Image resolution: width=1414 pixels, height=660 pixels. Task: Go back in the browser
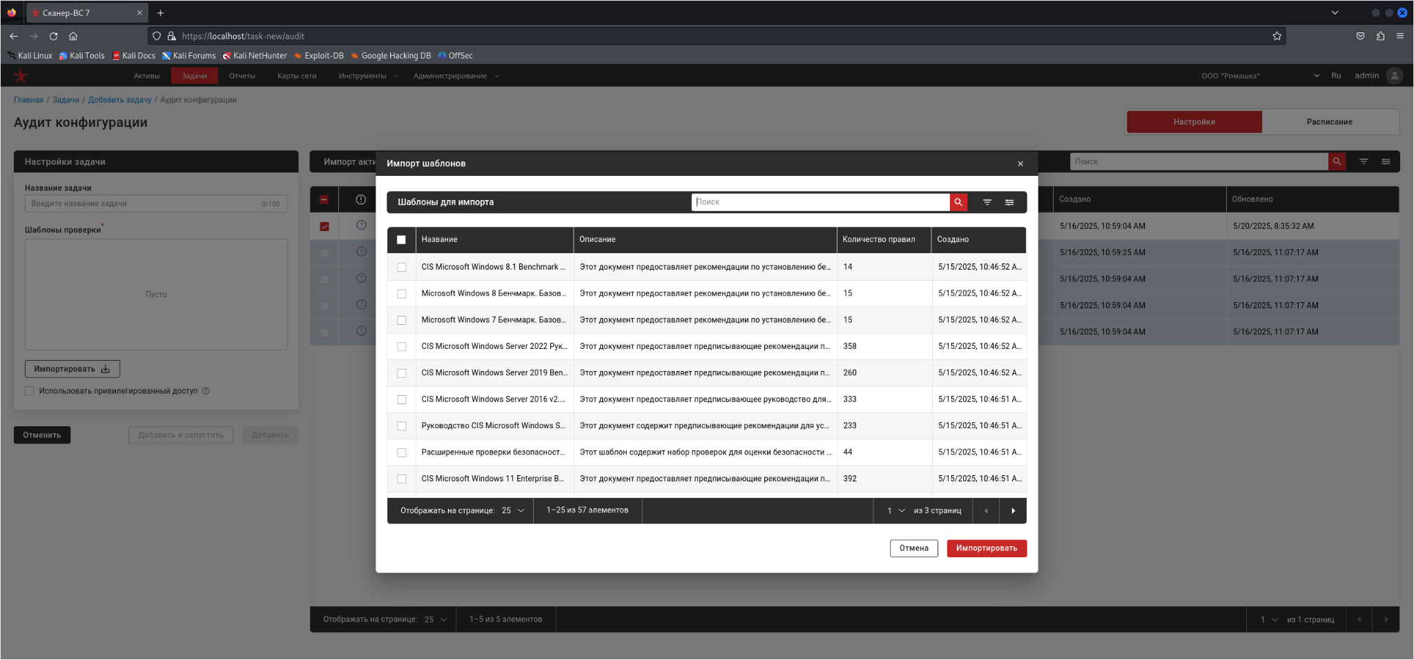pos(14,36)
